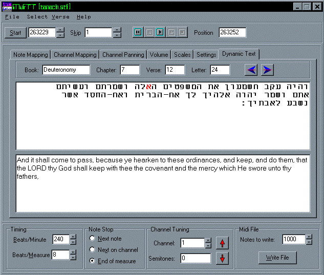The image size is (324, 275).
Task: Click the Semitones field showing 0
Action: tap(196, 259)
